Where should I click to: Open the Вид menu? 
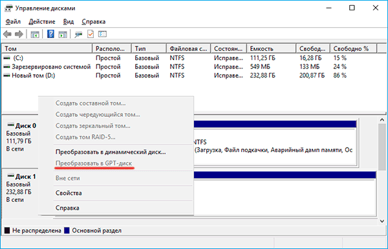(69, 22)
